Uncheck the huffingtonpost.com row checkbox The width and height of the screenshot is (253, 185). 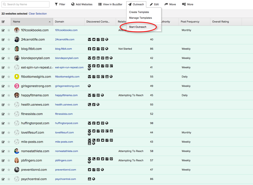(3, 123)
